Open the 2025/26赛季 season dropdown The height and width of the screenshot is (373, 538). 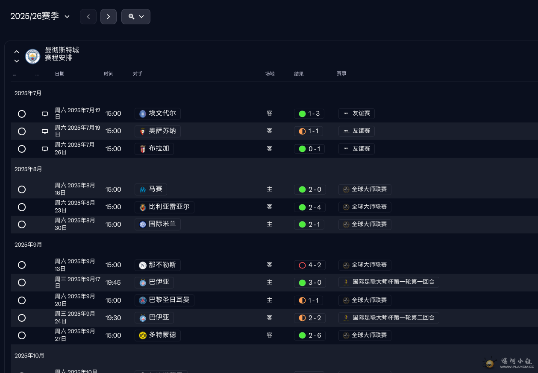tap(40, 17)
